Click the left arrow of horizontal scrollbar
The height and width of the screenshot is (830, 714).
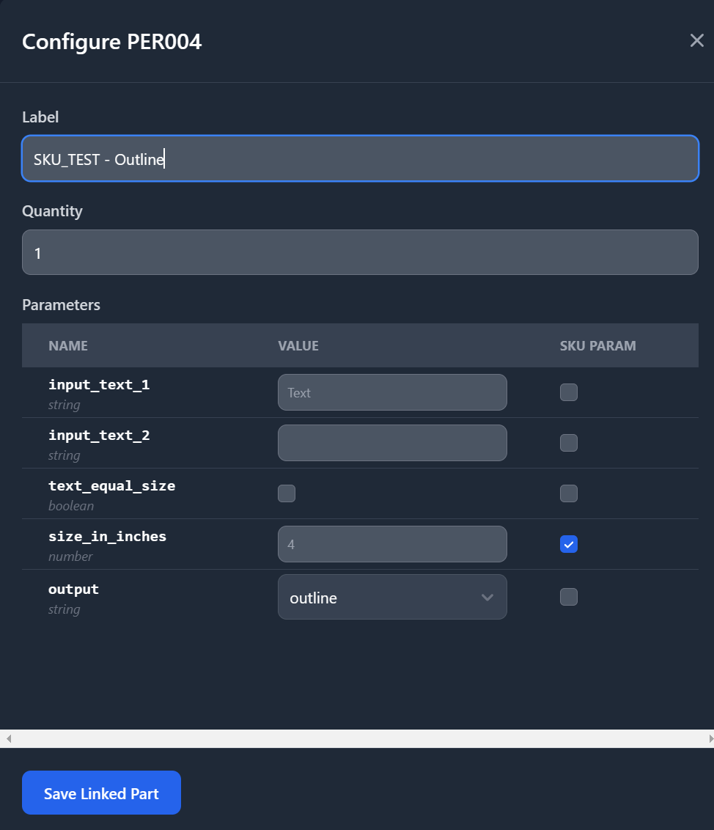click(x=9, y=738)
